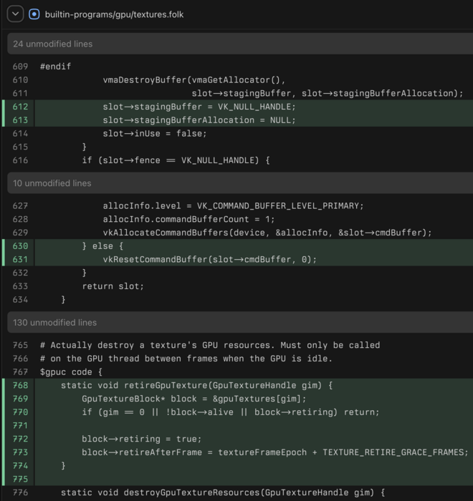Click the #endif line

[55, 67]
